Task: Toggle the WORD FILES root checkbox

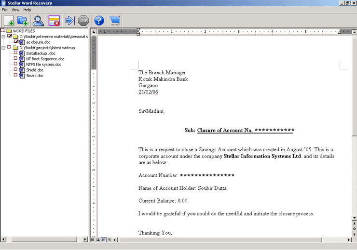Action: [x=3, y=30]
